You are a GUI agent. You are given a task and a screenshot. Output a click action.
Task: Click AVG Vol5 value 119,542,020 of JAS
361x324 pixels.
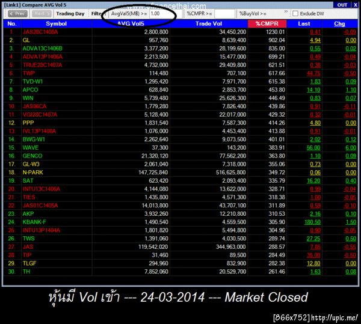[x=153, y=247]
